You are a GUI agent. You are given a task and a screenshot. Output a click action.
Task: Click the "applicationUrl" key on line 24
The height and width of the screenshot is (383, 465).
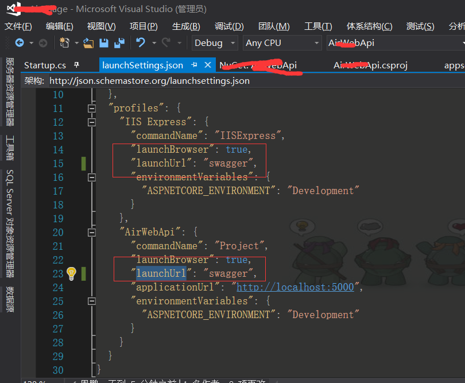pos(175,287)
